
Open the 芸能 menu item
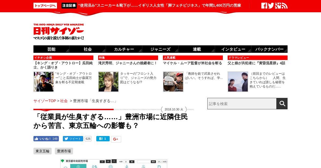pyautogui.click(x=51, y=49)
